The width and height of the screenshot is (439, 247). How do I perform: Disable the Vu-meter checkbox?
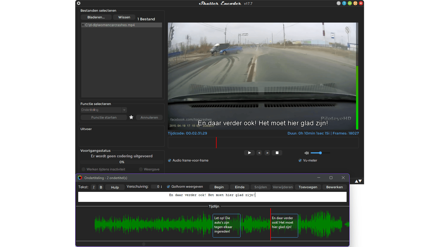(300, 160)
